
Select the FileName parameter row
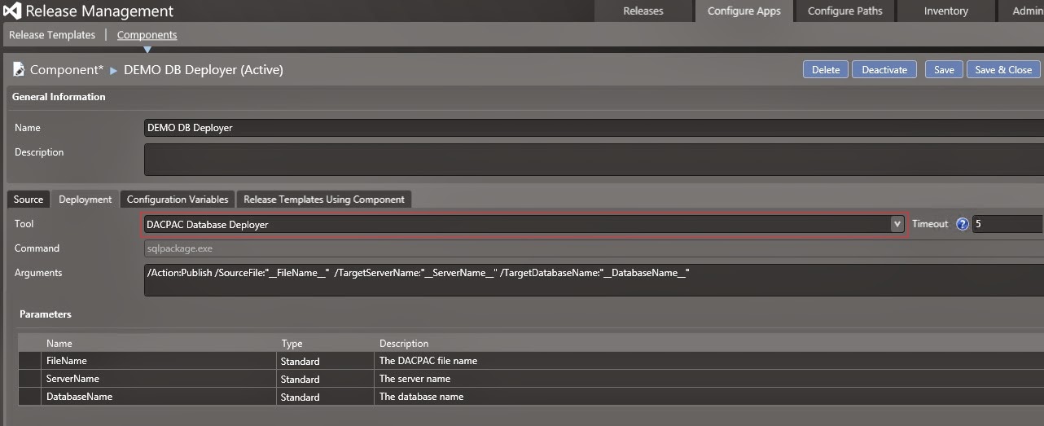[x=530, y=361]
